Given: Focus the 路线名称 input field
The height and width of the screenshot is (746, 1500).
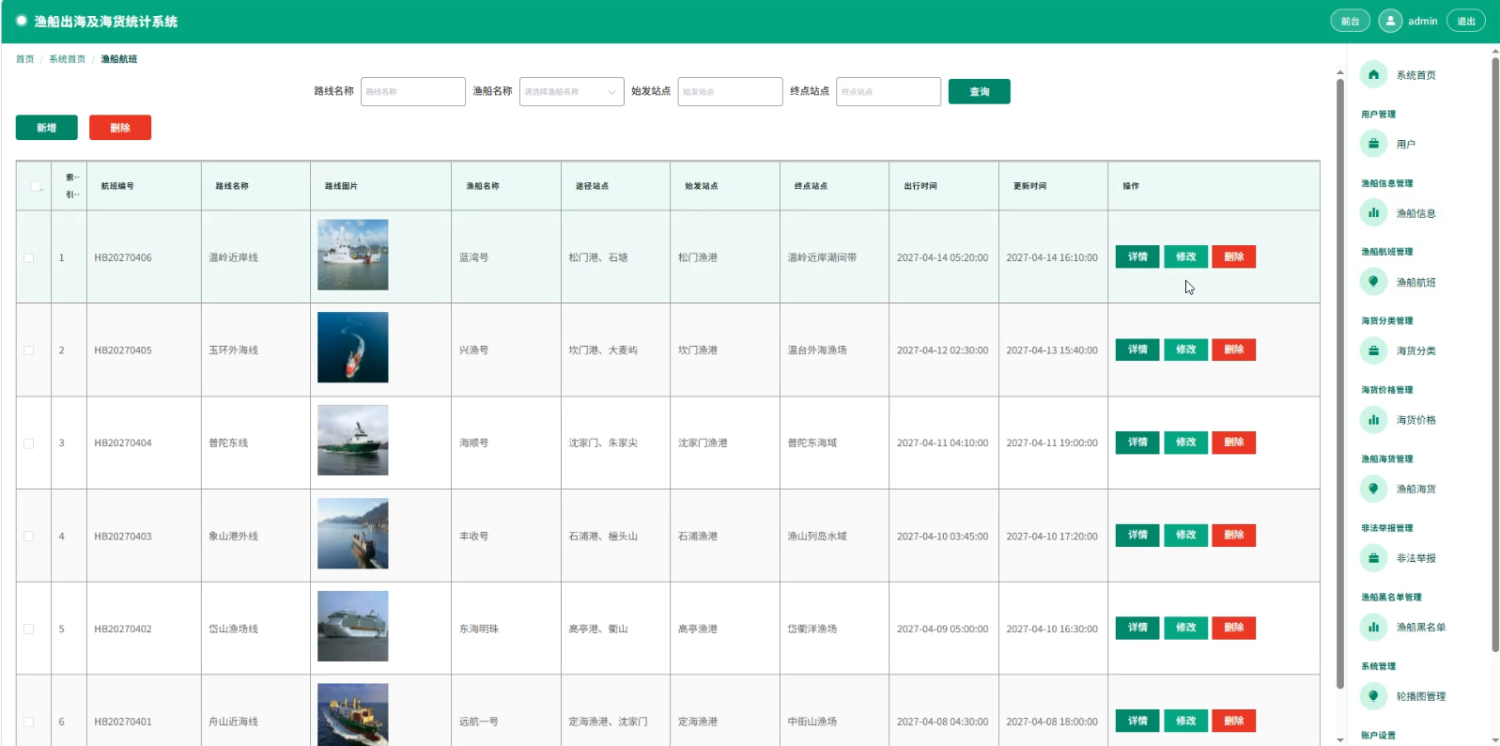Looking at the screenshot, I should (x=412, y=91).
